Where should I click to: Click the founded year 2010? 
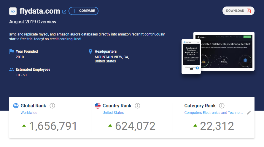click(x=20, y=57)
